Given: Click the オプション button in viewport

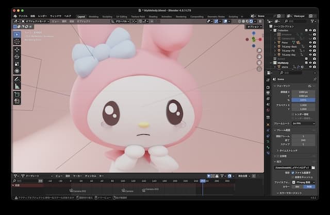Looking at the screenshot, I should 253,26.
